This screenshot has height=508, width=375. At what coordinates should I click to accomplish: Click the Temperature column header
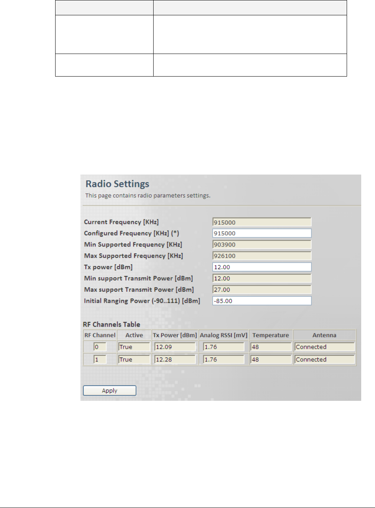tap(271, 335)
